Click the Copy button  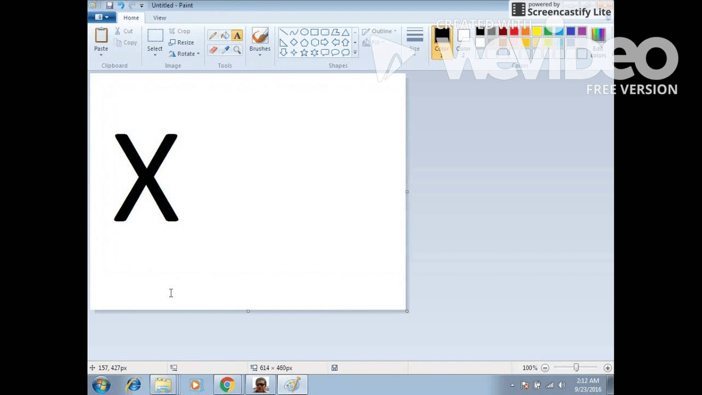pyautogui.click(x=125, y=43)
